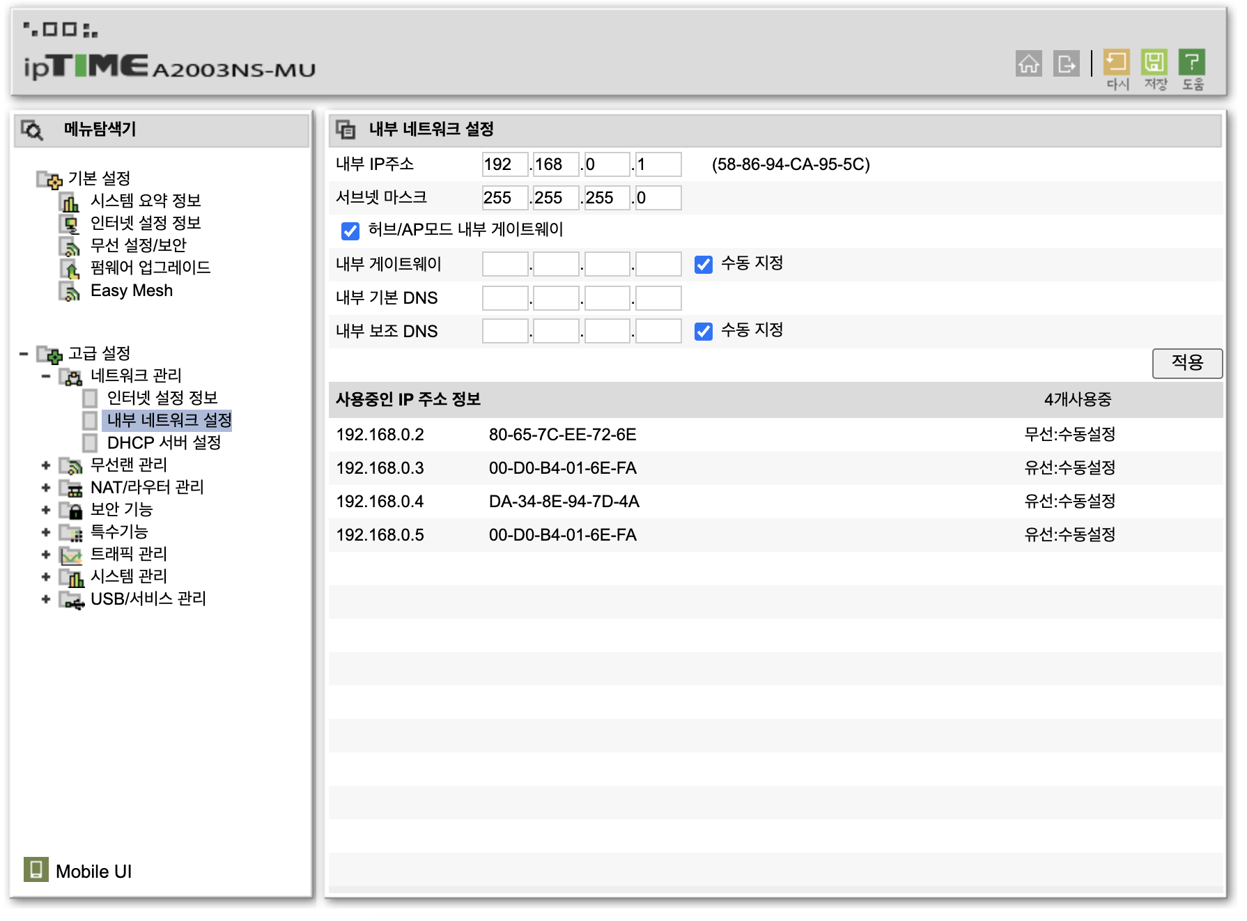Click the yellow 다시 reset icon
This screenshot has height=921, width=1247.
tap(1116, 61)
